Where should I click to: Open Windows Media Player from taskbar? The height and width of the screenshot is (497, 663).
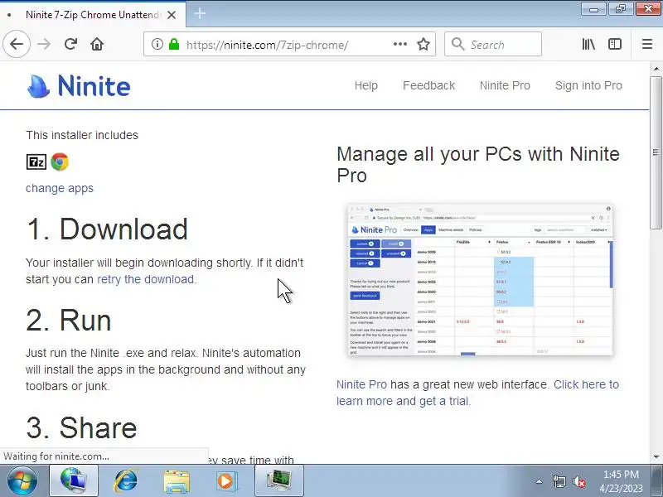pos(227,481)
